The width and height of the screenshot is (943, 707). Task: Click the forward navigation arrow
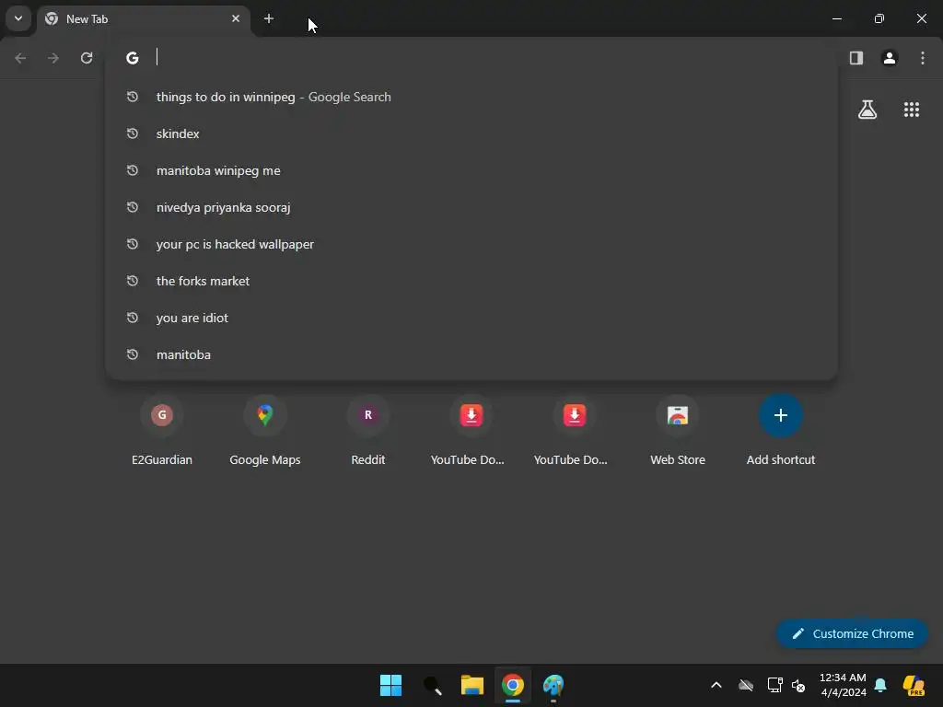pyautogui.click(x=53, y=58)
